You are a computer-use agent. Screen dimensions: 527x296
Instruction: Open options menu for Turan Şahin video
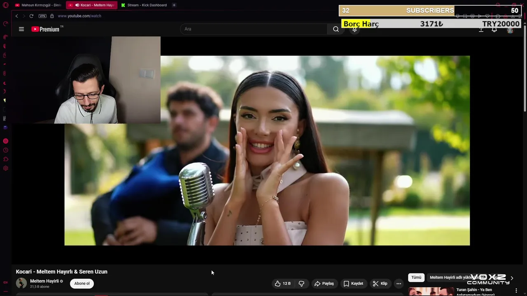click(516, 291)
